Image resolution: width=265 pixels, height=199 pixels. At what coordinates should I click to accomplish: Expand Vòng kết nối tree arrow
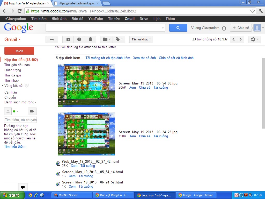[3, 86]
